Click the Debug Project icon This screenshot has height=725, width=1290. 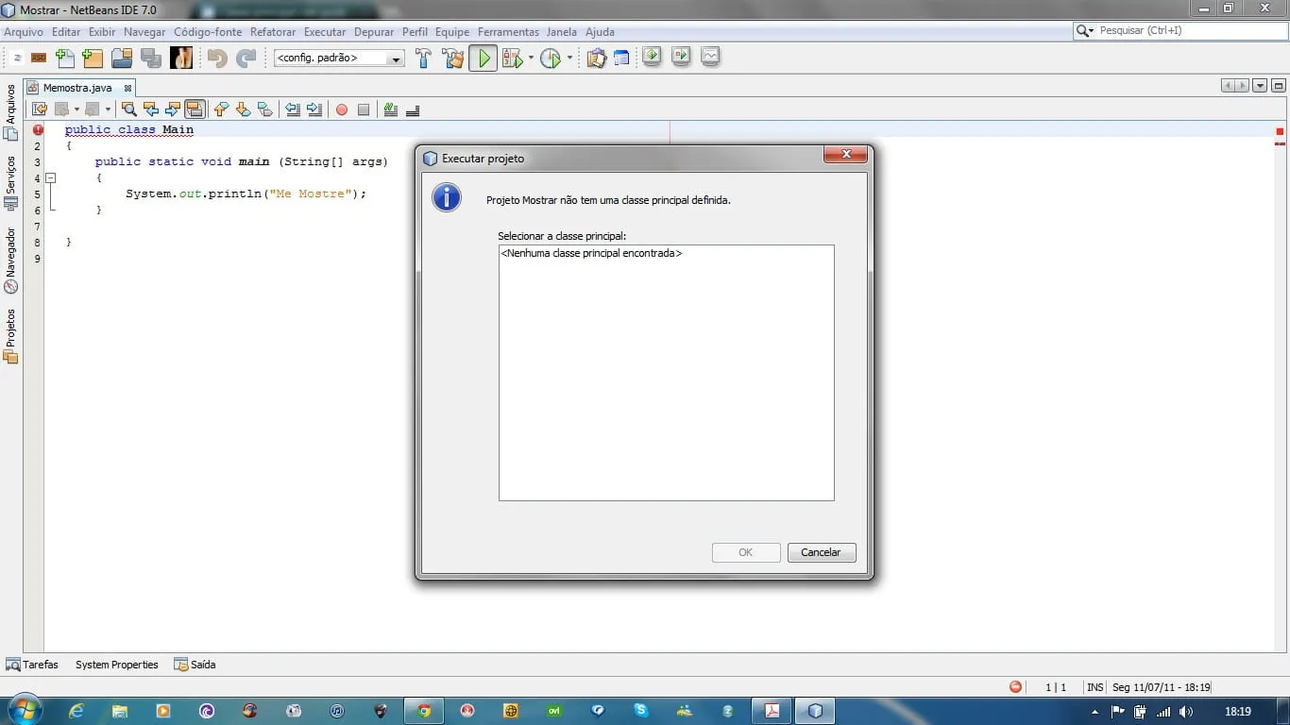513,59
